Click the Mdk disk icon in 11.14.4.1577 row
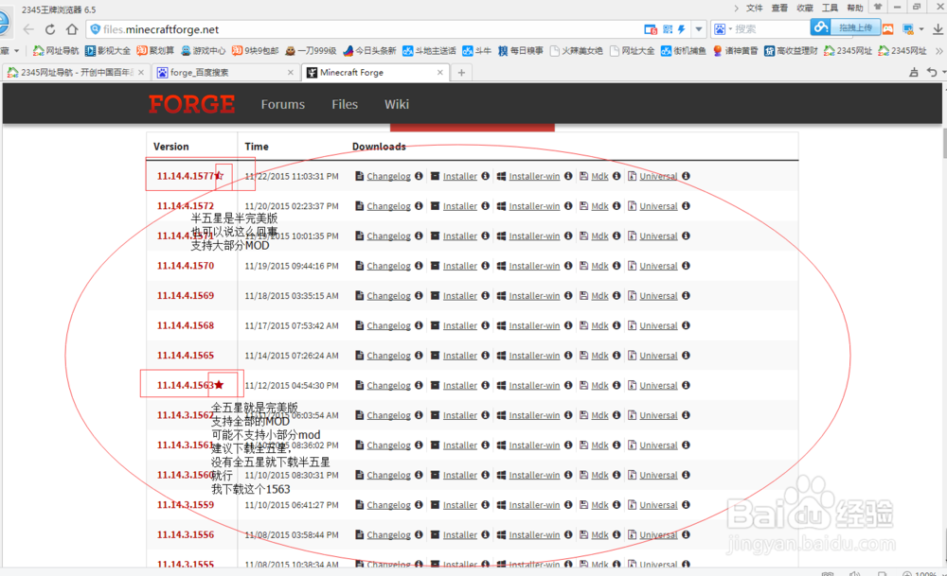The height and width of the screenshot is (576, 947). coord(583,176)
